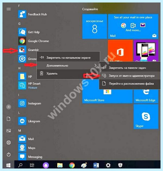Launch the purple Alice assistant taskbar icon
The width and height of the screenshot is (163, 171).
point(46,165)
